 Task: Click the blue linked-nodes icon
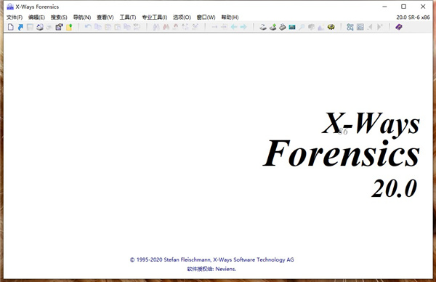pos(350,27)
